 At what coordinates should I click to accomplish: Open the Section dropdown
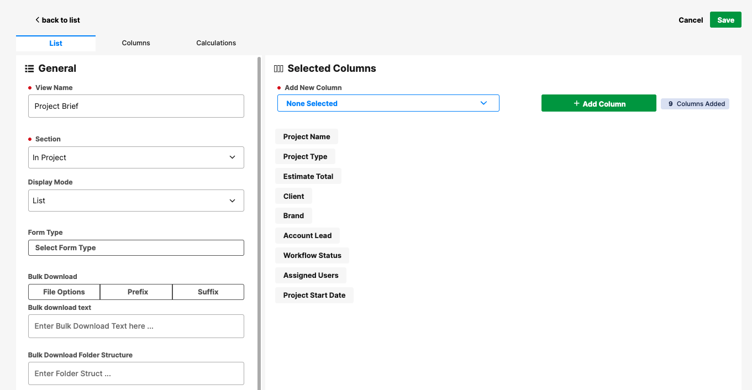[136, 157]
